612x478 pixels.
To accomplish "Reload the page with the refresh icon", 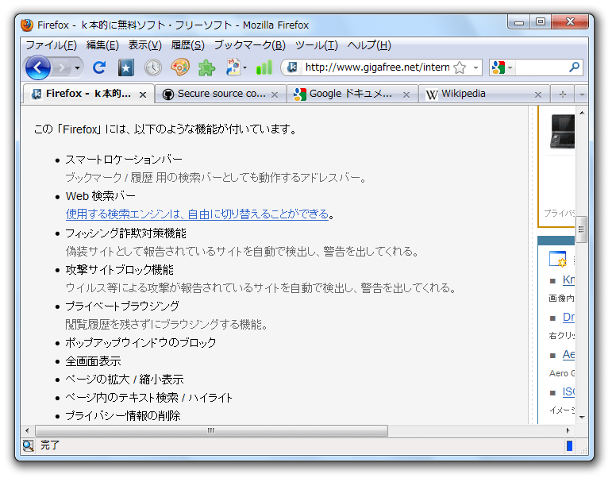I will [99, 67].
